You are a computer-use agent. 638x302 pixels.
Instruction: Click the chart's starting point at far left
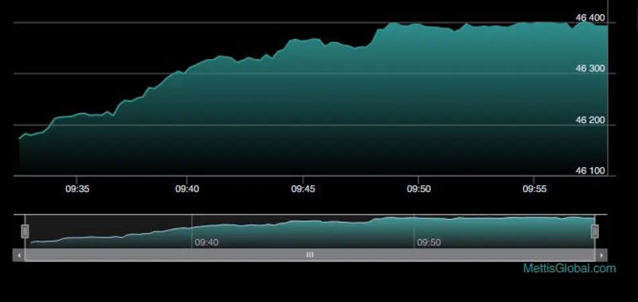19,138
